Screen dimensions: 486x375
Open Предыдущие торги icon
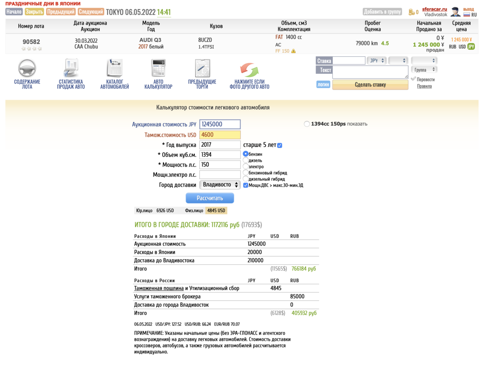coord(202,68)
